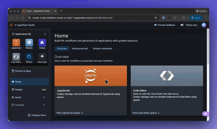
Task: Open Partner AI Apps
Action: pyautogui.click(x=21, y=71)
